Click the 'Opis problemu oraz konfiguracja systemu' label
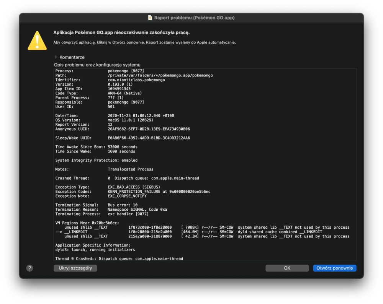This screenshot has width=383, height=304. tap(97, 65)
